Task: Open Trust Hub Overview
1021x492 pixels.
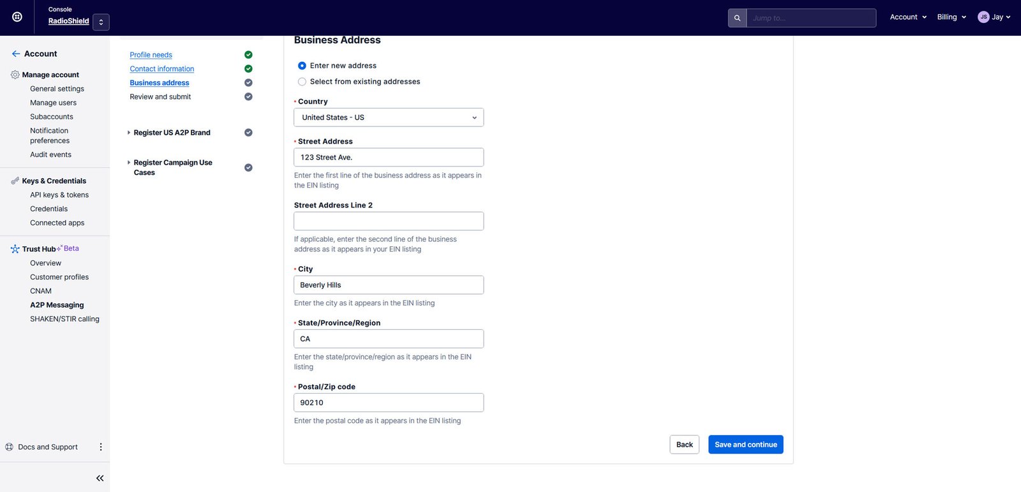Action: [45, 263]
